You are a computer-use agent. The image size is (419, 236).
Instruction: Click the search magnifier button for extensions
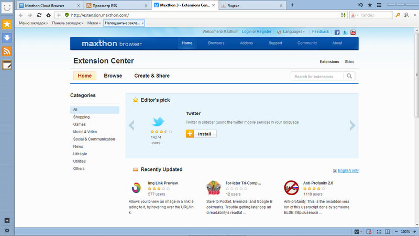coord(349,76)
